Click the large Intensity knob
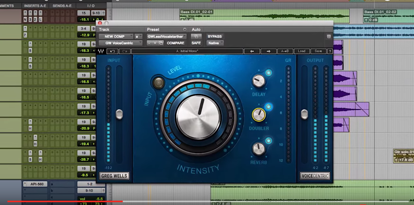 point(198,118)
